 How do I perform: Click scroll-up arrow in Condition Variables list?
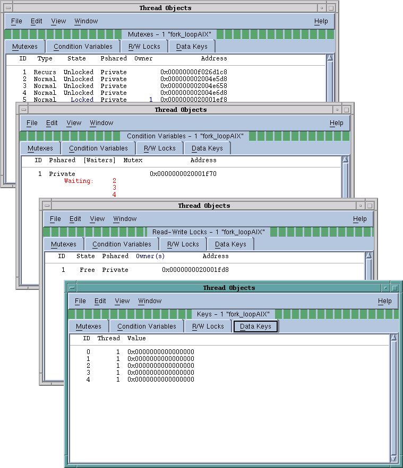coord(345,160)
